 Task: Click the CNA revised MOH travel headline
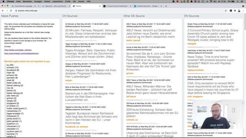pyautogui.click(x=213, y=88)
